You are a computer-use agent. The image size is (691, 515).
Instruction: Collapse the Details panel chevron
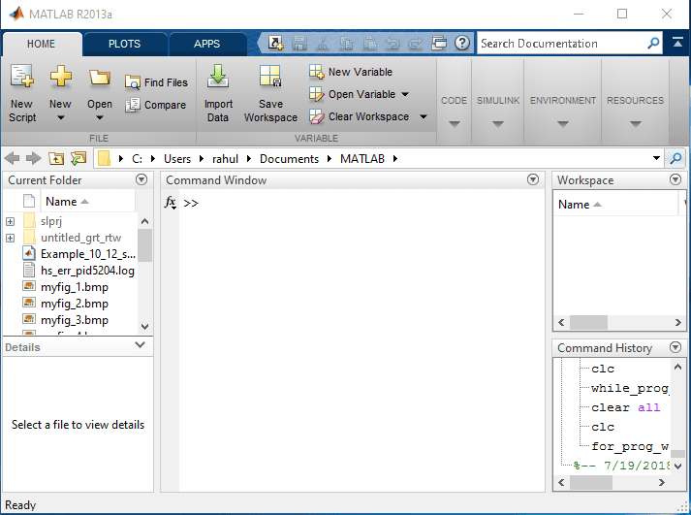141,345
